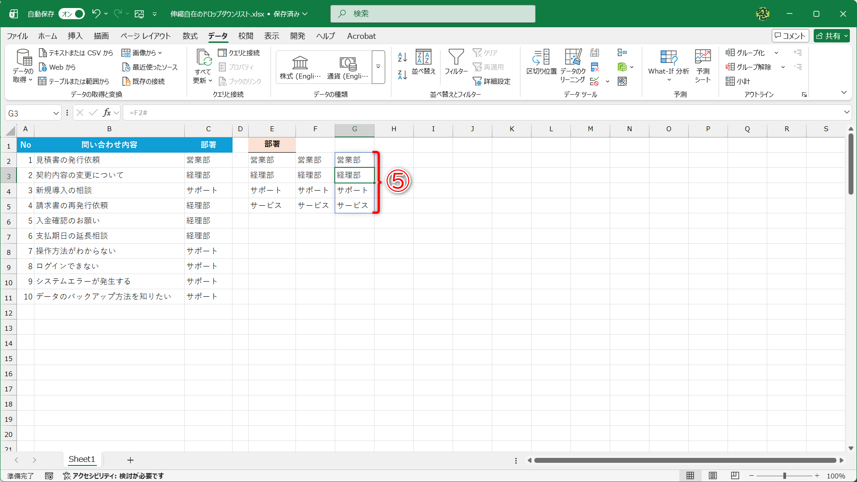Switch to Page Layout view in status bar

point(713,476)
